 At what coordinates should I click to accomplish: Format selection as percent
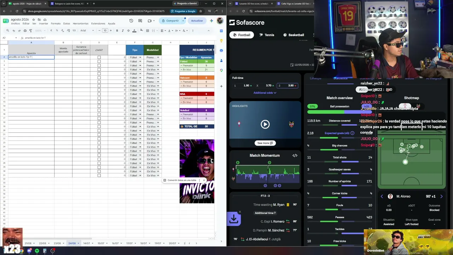[x=57, y=30]
